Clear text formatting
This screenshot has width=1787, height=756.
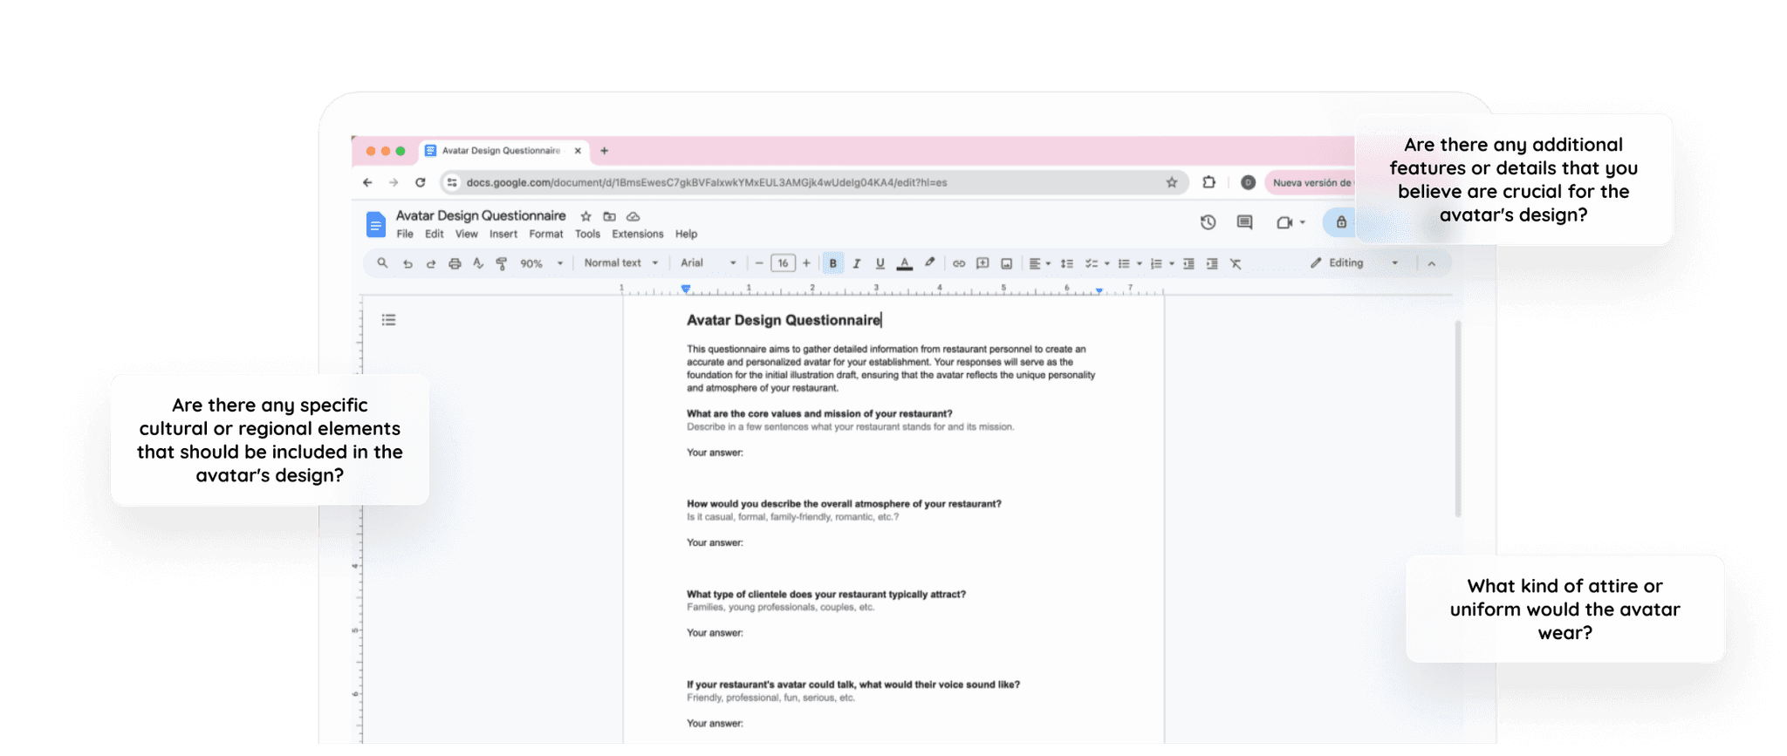tap(1236, 263)
